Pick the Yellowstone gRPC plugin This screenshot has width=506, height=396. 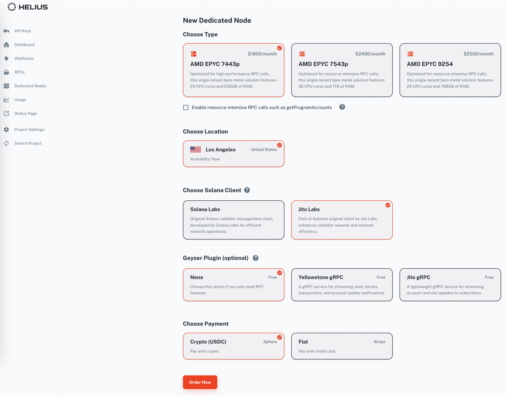pyautogui.click(x=342, y=285)
